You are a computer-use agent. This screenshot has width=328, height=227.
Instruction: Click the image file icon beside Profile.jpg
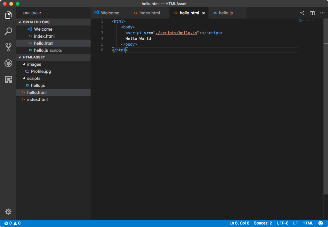click(x=27, y=71)
